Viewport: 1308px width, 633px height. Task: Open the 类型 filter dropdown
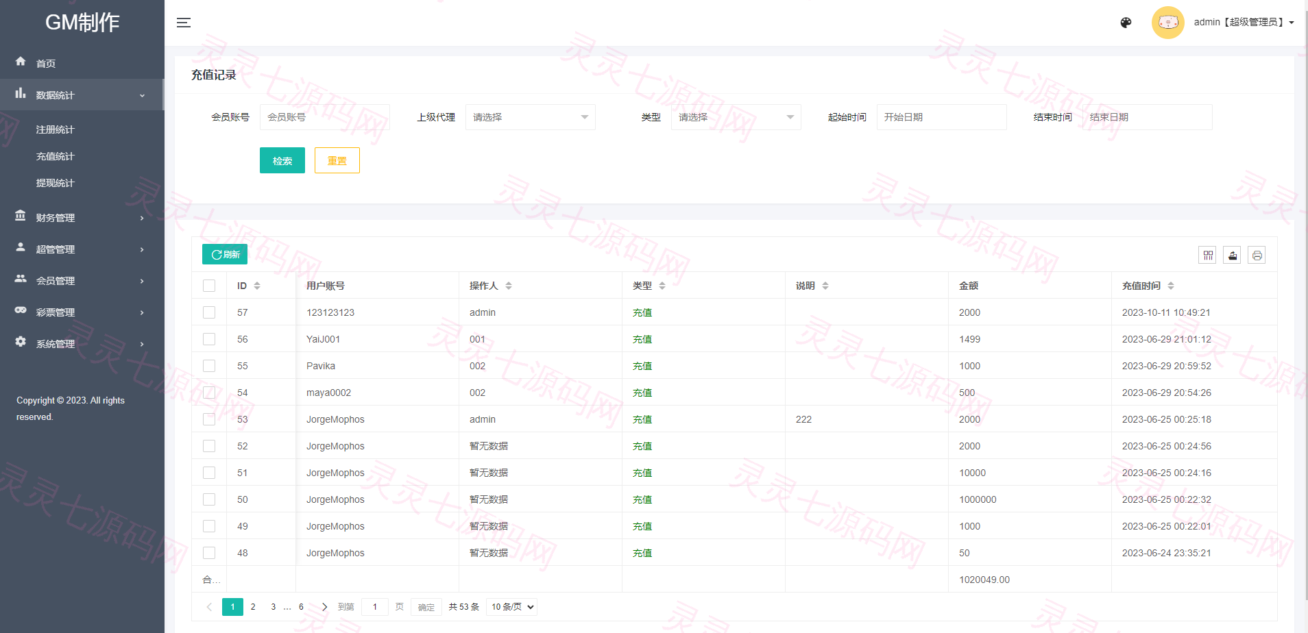pos(736,117)
